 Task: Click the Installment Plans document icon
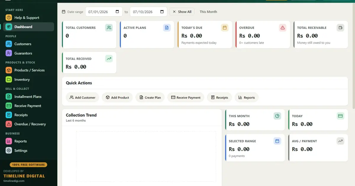click(9, 97)
